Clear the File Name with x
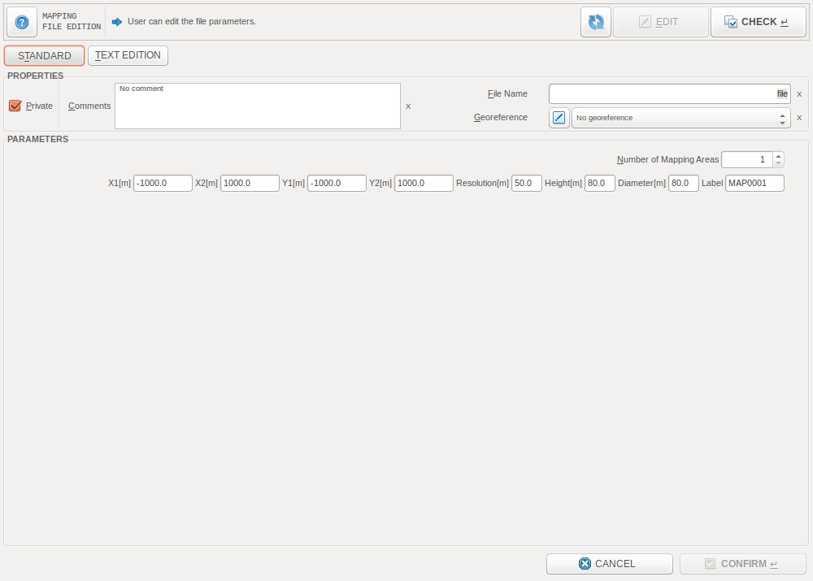813x581 pixels. pyautogui.click(x=799, y=94)
